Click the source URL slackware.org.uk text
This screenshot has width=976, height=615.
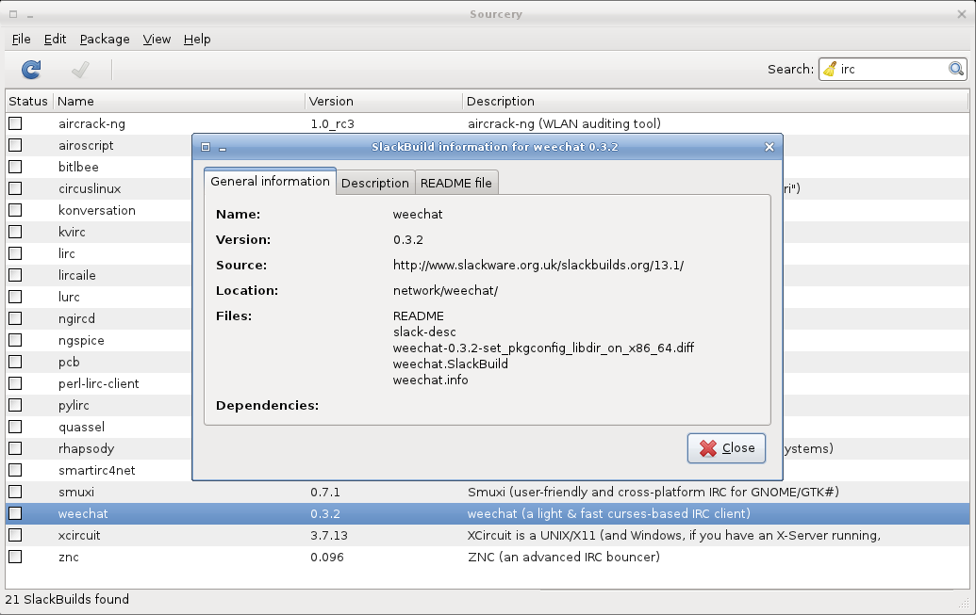538,266
